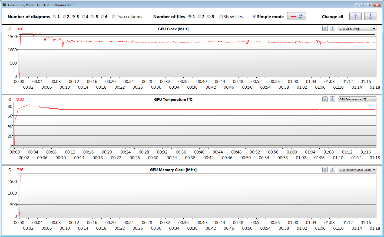384x237 pixels.
Task: Set number of diagrams to 6
Action: (102, 16)
